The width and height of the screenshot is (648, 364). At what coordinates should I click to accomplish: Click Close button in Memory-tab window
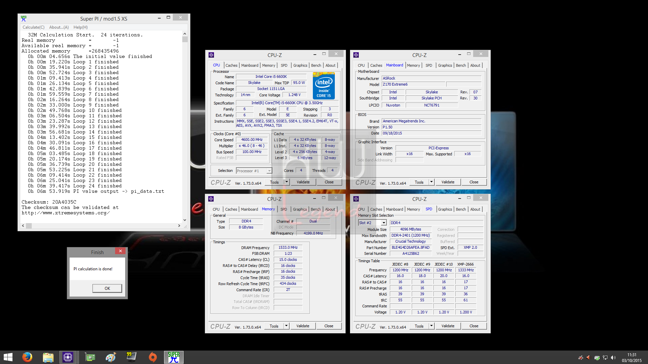pos(329,326)
